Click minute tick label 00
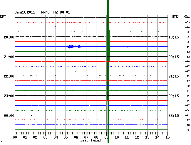The height and width of the screenshot is (145, 191). [x=15, y=137]
